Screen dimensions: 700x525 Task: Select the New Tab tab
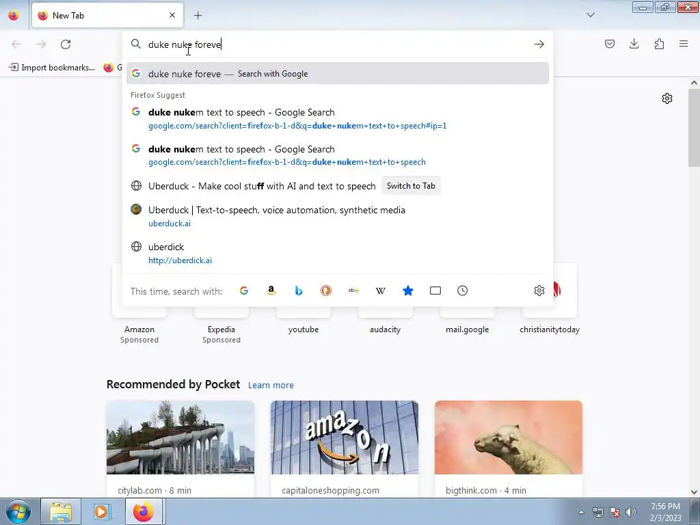pyautogui.click(x=107, y=15)
